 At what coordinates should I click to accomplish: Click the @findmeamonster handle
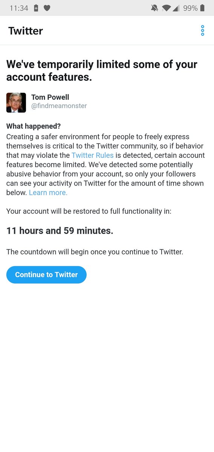(59, 107)
